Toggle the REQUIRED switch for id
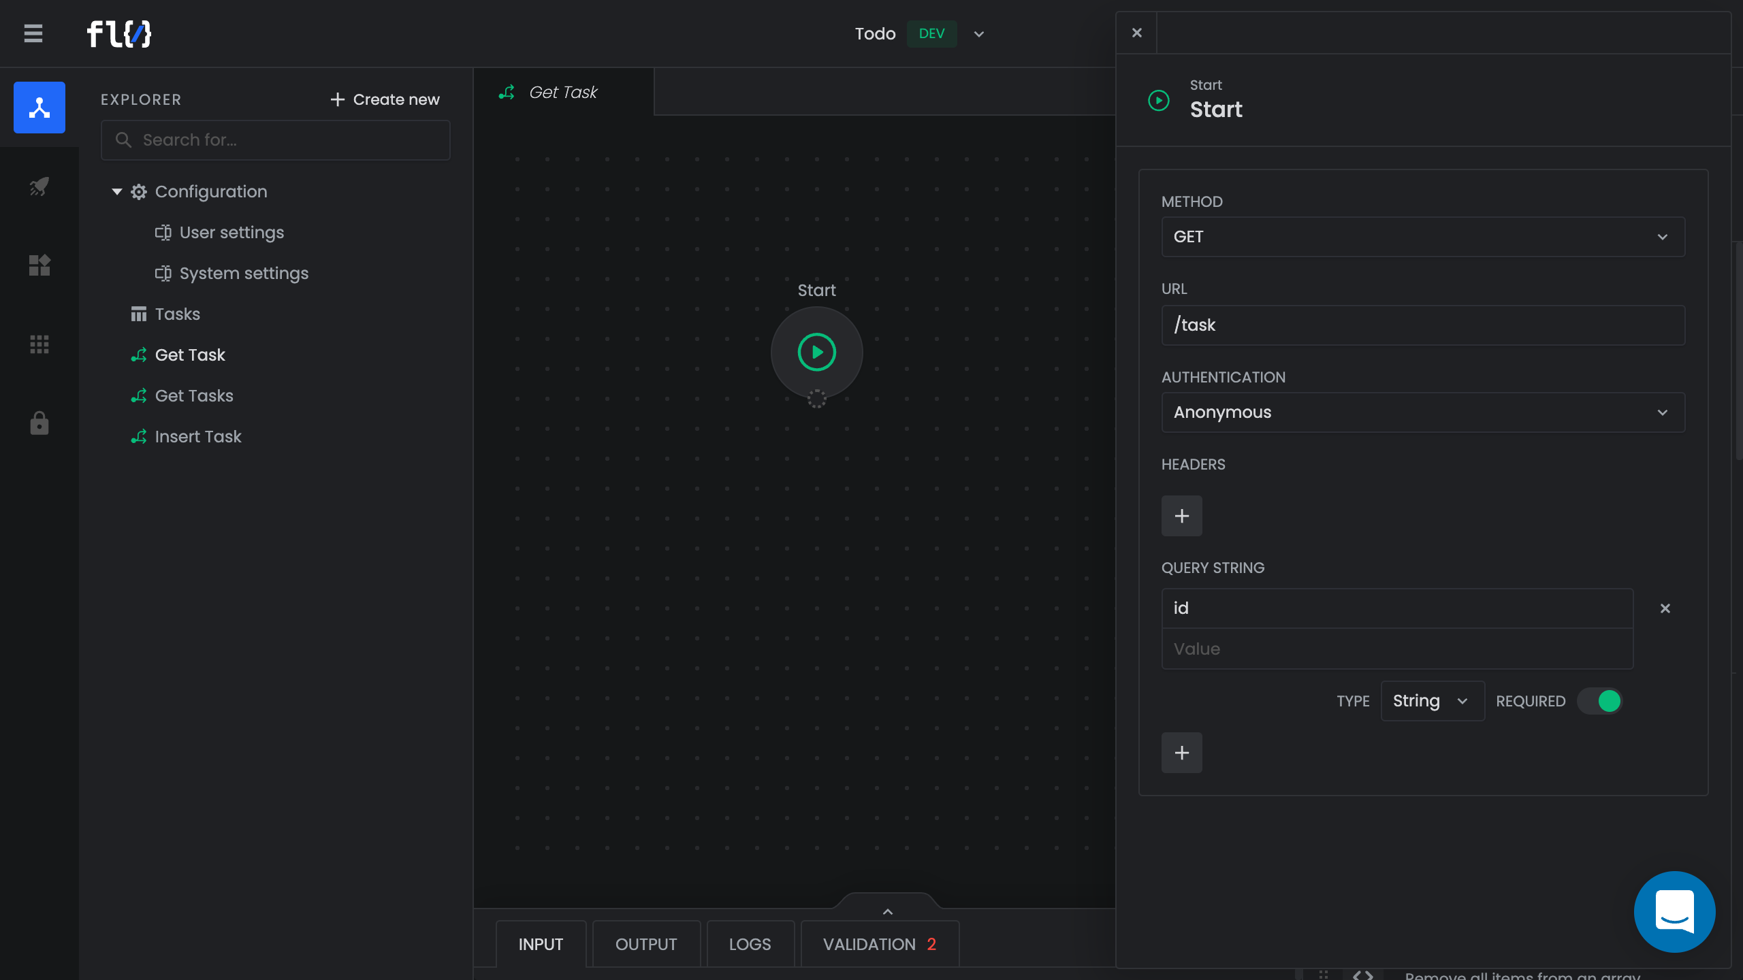 pyautogui.click(x=1600, y=701)
